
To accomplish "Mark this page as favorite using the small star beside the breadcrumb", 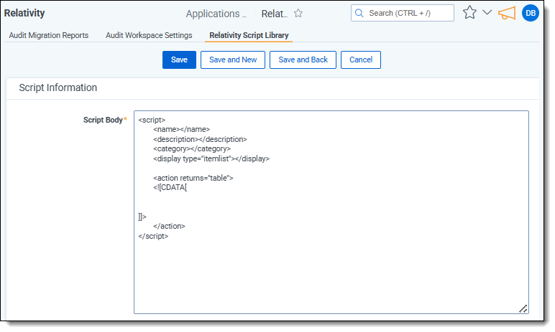I will 298,13.
